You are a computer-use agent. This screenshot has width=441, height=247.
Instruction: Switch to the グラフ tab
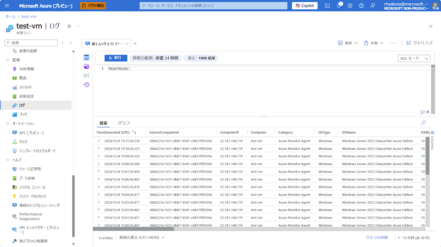coord(123,123)
